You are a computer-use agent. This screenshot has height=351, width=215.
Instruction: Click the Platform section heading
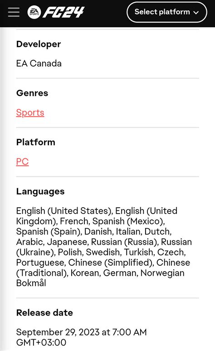point(36,142)
